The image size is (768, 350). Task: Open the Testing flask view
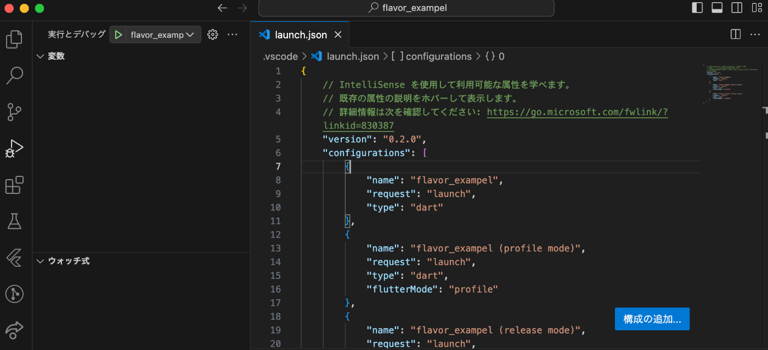tap(14, 221)
